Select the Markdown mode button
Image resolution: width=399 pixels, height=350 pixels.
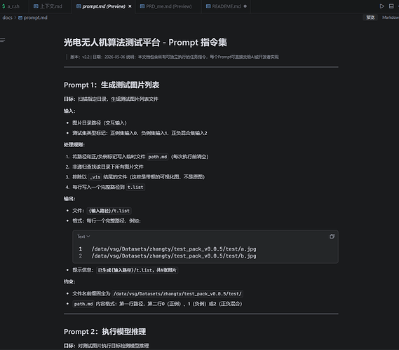[391, 17]
